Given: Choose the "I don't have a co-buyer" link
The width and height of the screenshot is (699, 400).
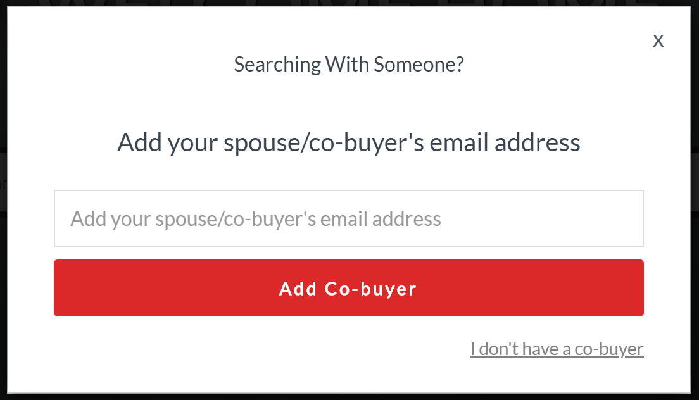Looking at the screenshot, I should (557, 349).
